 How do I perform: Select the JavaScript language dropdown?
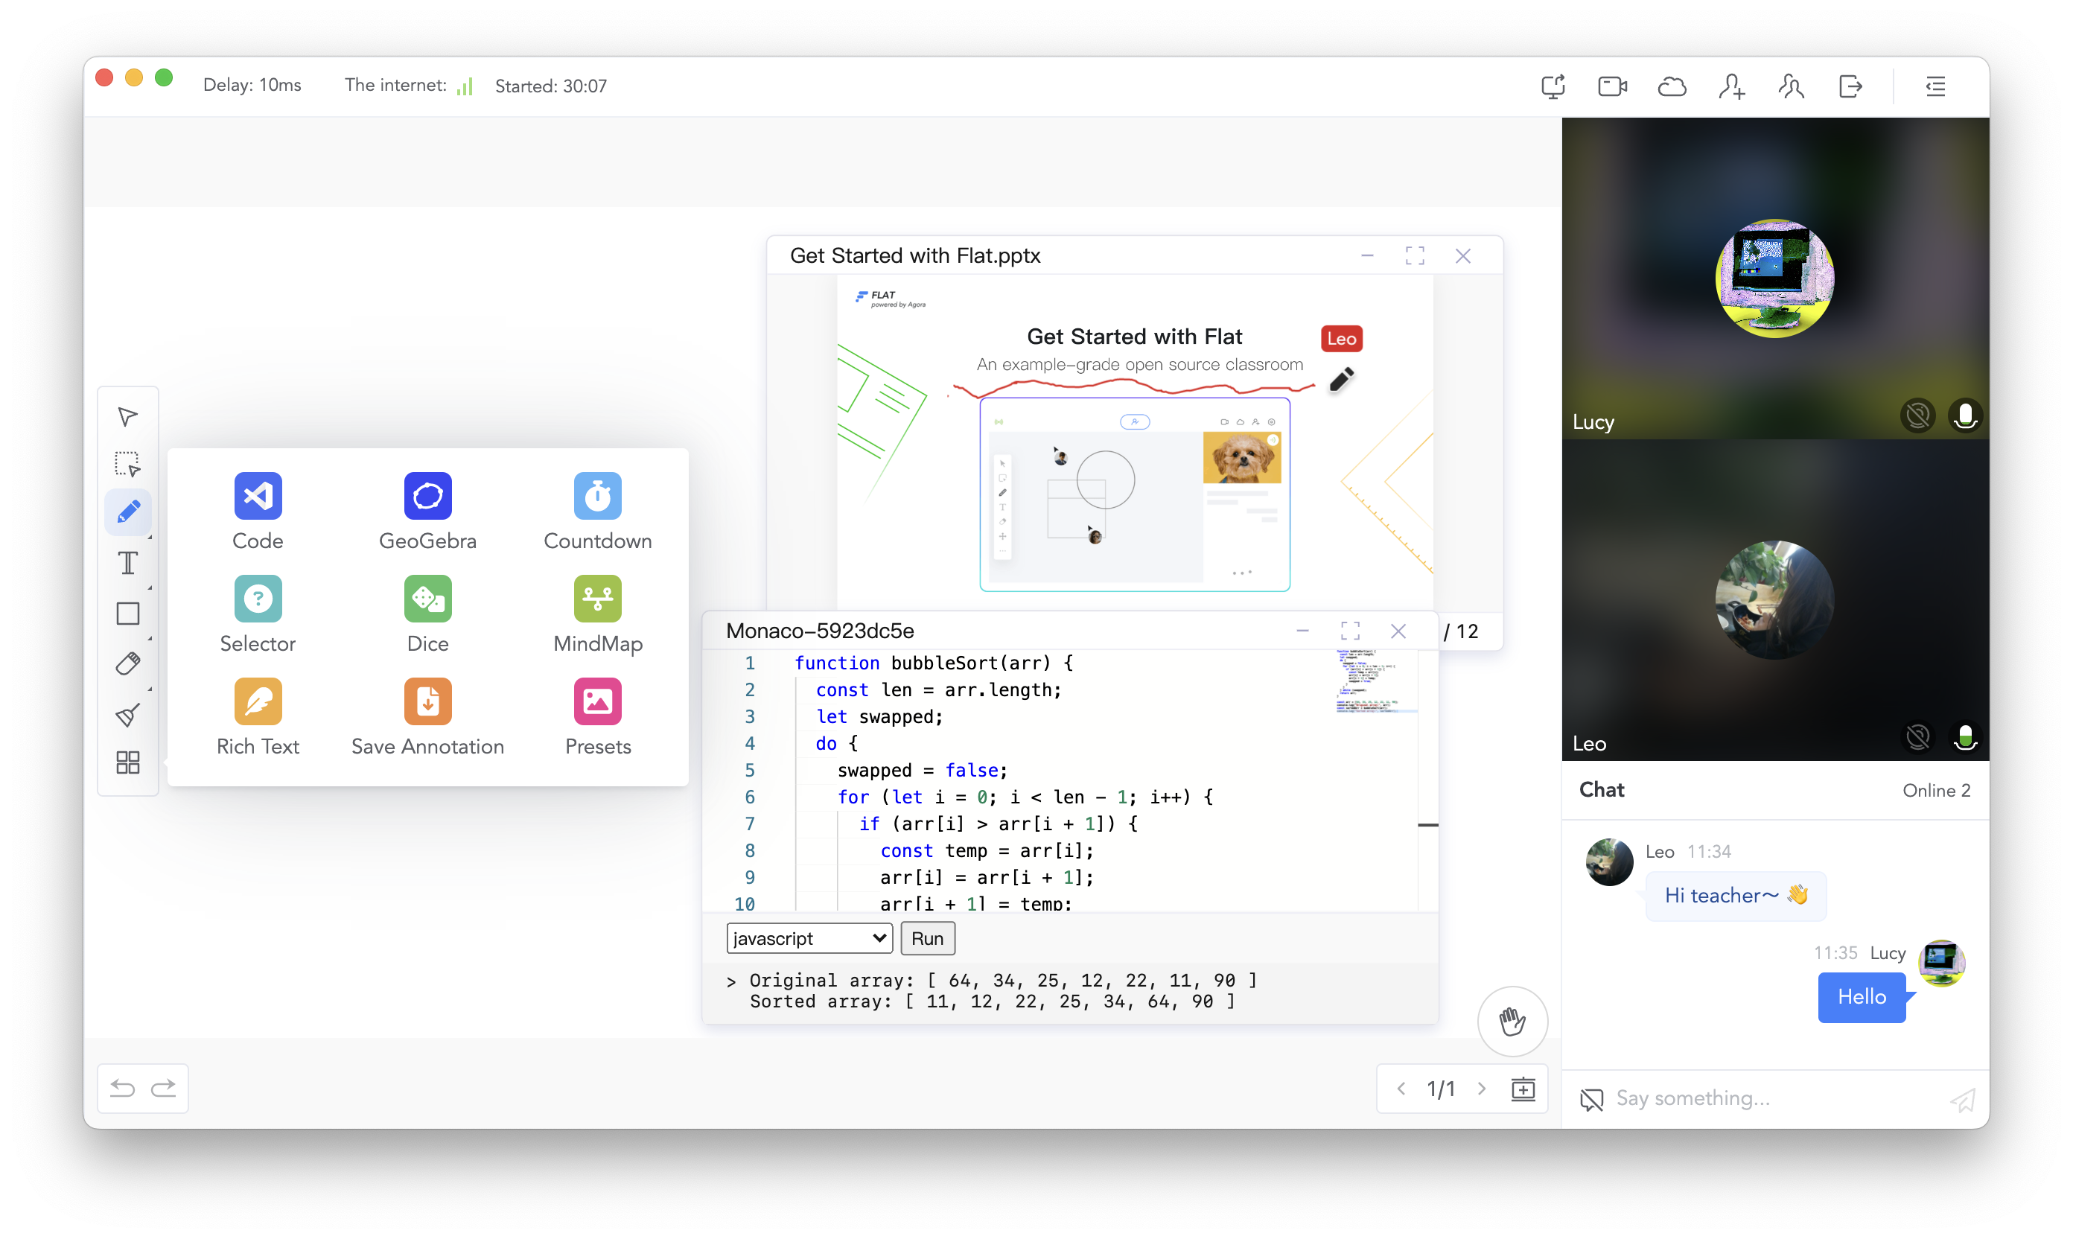(809, 938)
